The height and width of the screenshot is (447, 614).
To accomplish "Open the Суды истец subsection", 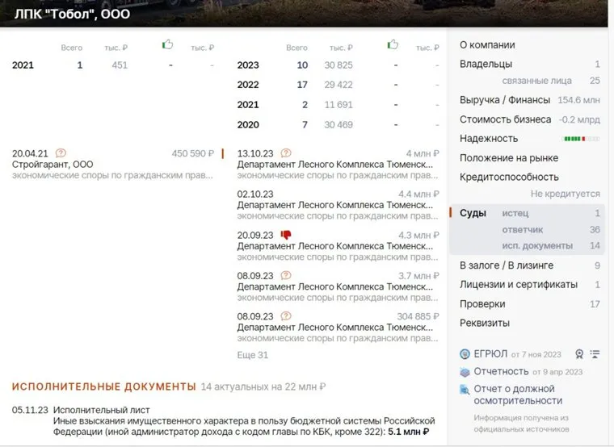I will point(515,213).
